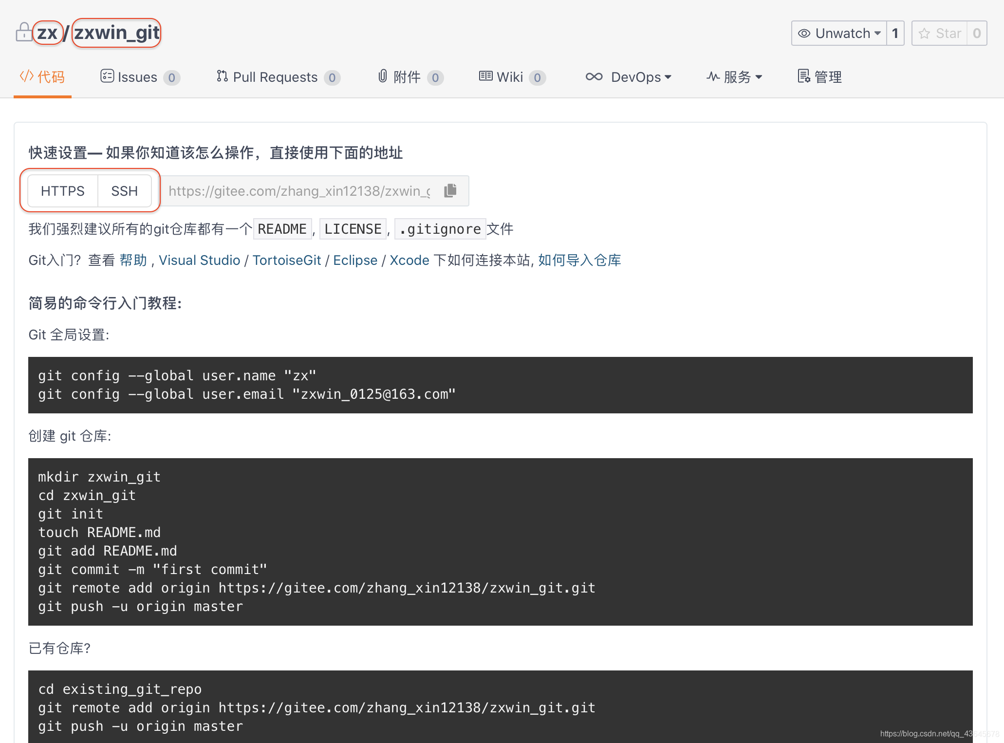Screen dimensions: 1004x743
Task: Click the Issues count badge 0
Action: click(x=171, y=77)
